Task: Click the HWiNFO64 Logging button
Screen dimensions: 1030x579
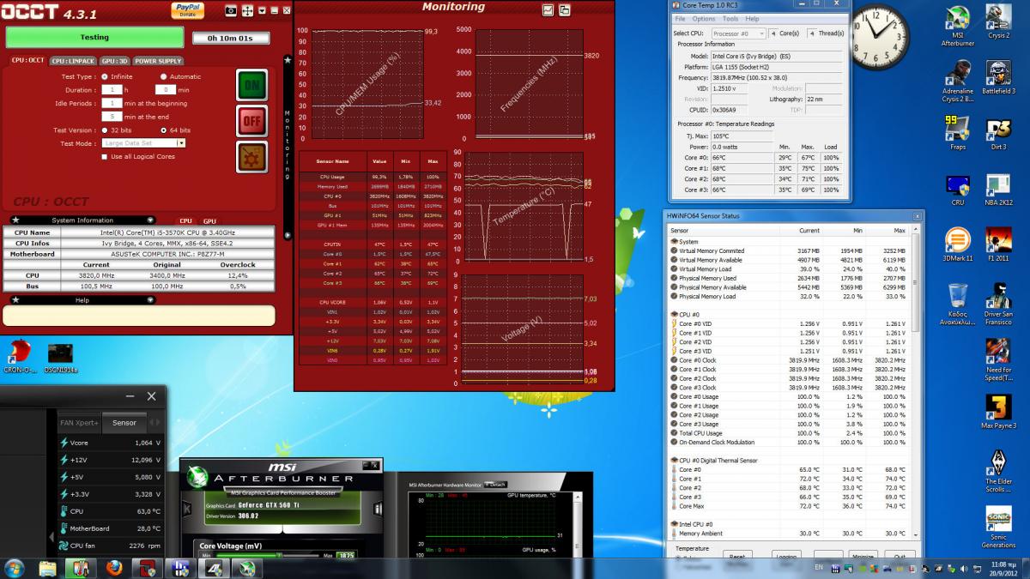Action: pyautogui.click(x=785, y=556)
